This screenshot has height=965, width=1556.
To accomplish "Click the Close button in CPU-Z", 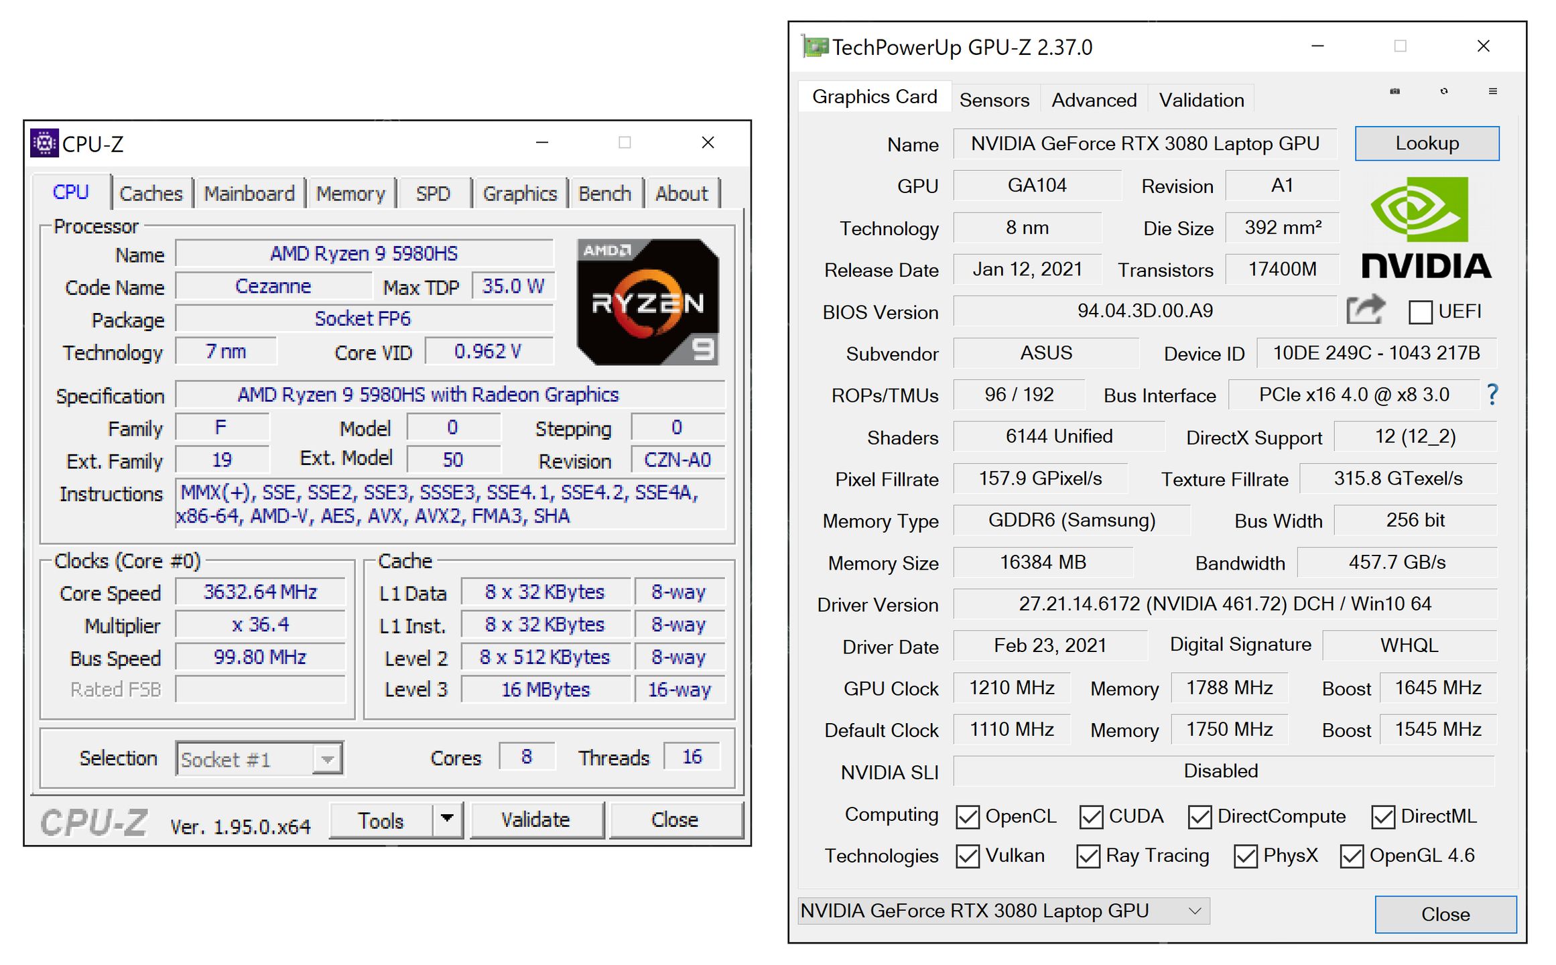I will click(x=675, y=820).
